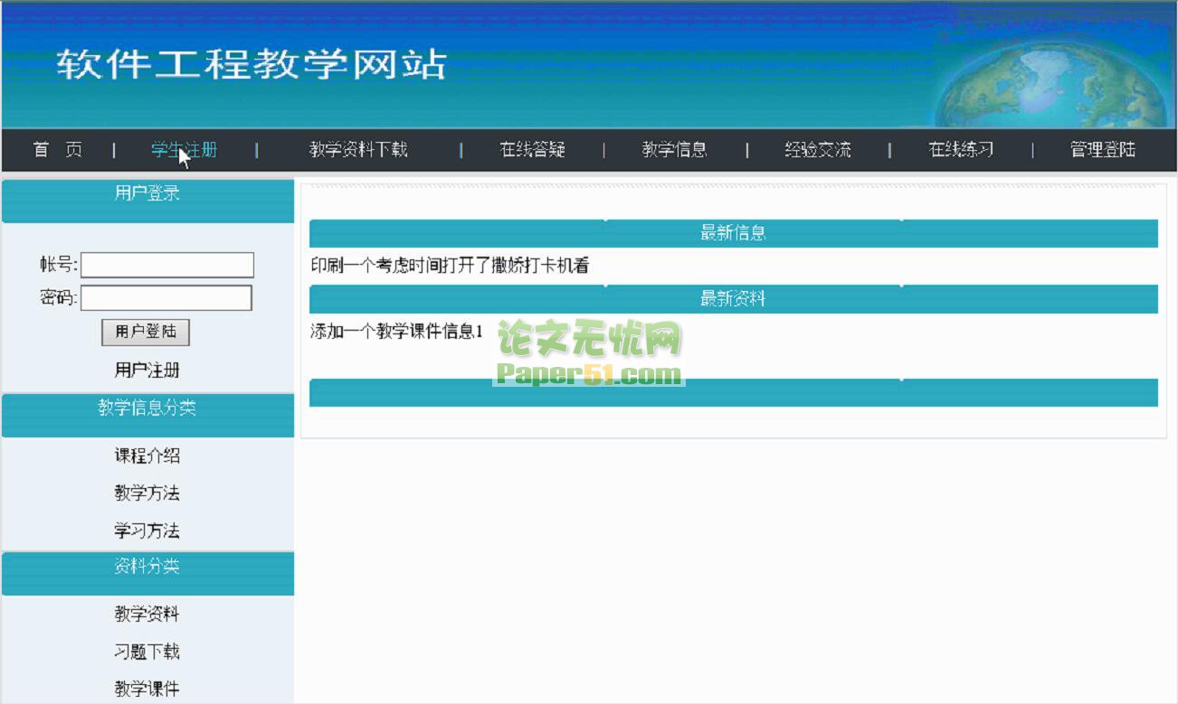
Task: Open the 经验交流 nav item
Action: [x=818, y=150]
